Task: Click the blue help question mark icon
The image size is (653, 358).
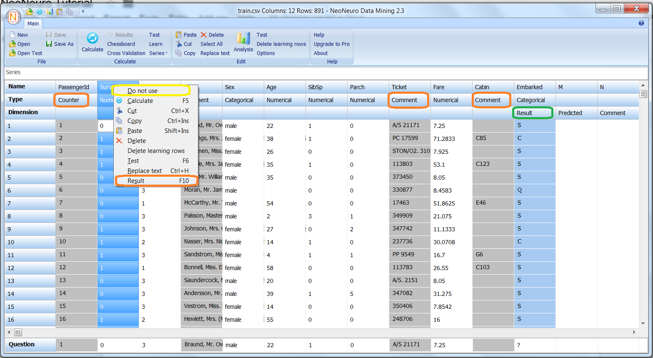Action: pyautogui.click(x=641, y=23)
